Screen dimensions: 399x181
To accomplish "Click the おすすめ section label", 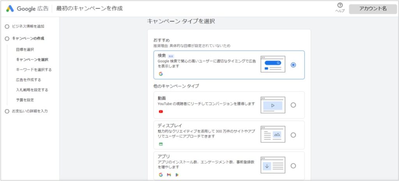I will tap(161, 40).
